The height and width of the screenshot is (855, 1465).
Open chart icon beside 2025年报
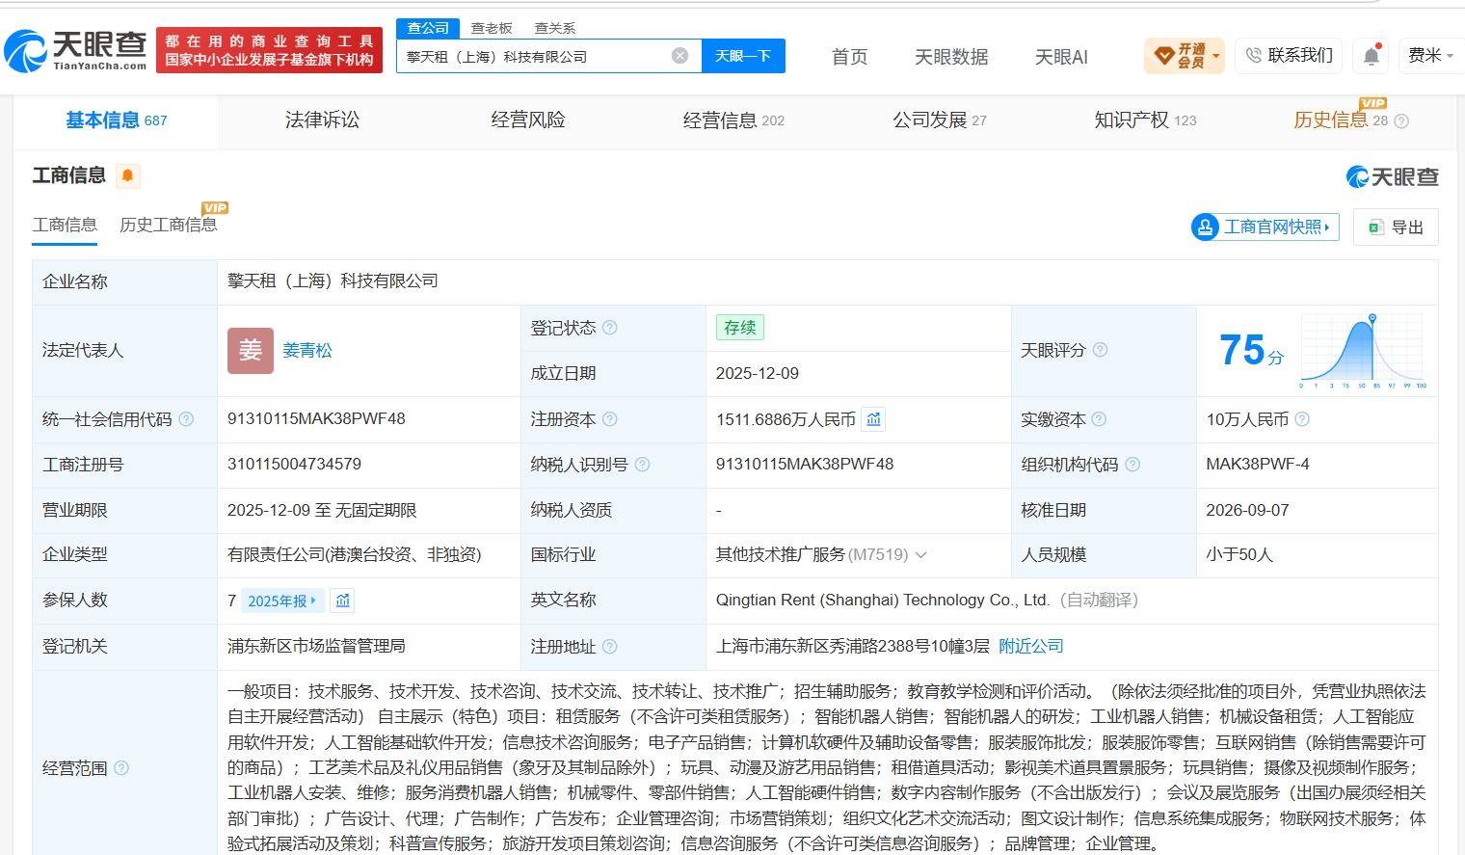(342, 601)
